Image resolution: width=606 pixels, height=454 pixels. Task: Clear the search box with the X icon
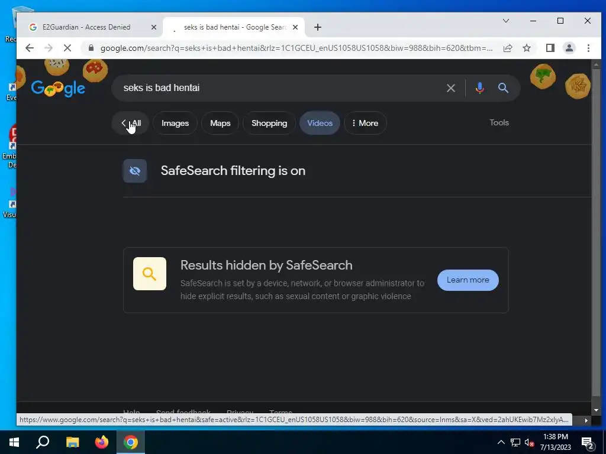(x=450, y=88)
